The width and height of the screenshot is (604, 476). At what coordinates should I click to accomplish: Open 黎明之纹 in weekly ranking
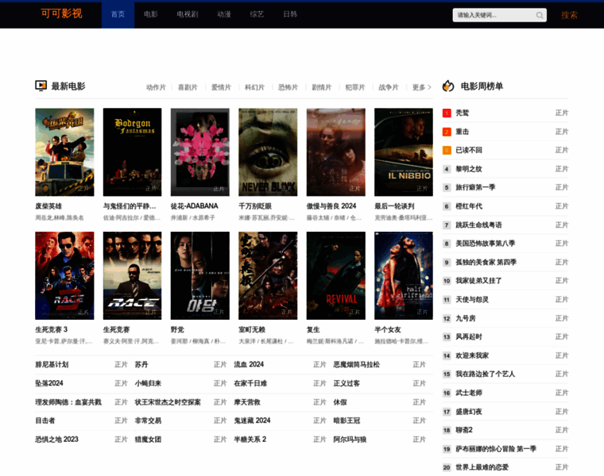pos(469,169)
